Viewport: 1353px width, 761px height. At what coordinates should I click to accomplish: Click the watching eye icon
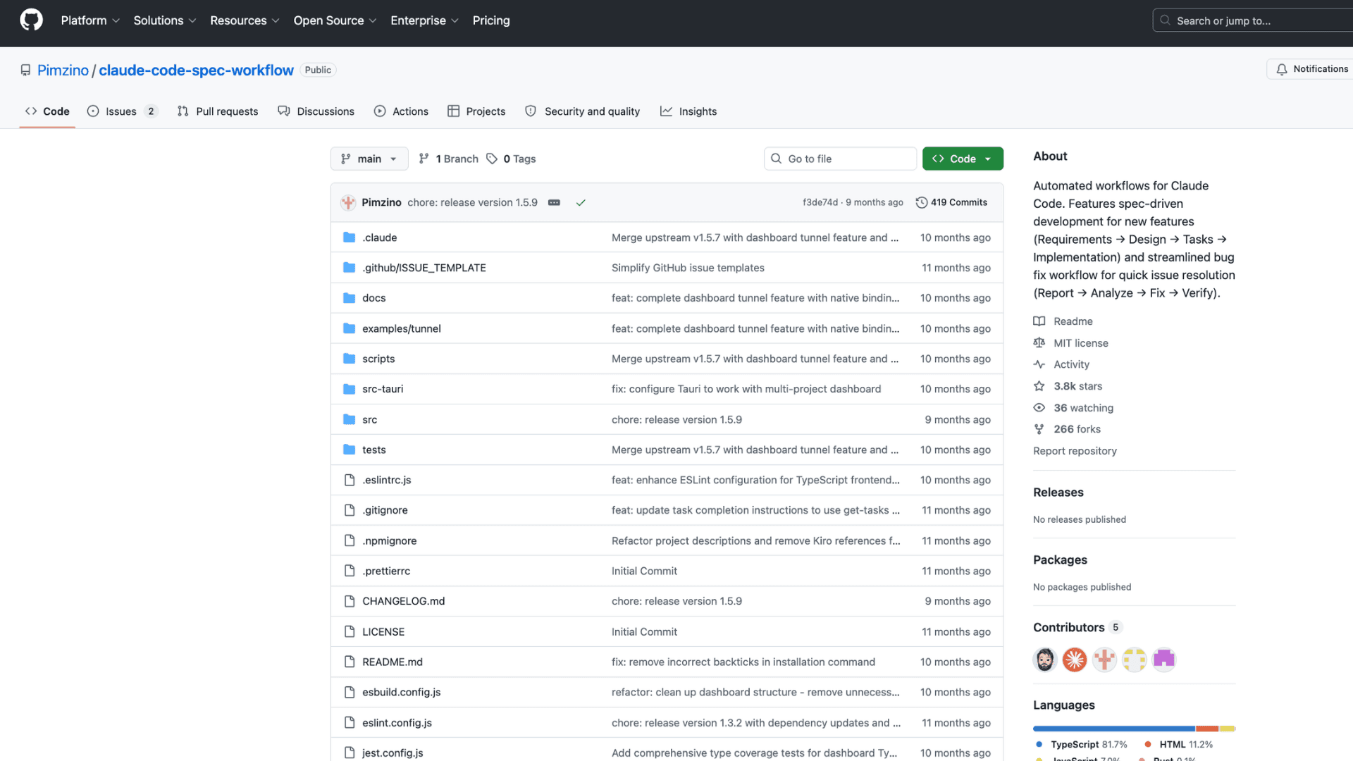pyautogui.click(x=1039, y=408)
